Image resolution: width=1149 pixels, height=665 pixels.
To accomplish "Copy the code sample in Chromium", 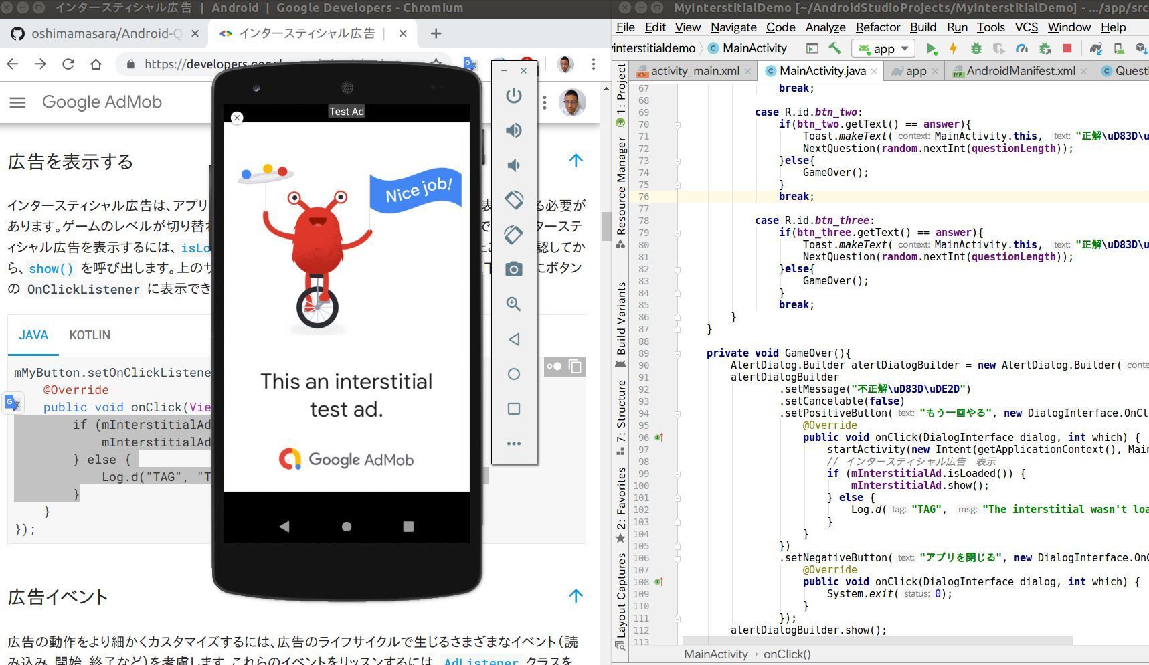I will [x=575, y=366].
